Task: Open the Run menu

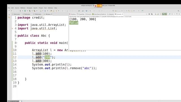Action: (x=46, y=8)
